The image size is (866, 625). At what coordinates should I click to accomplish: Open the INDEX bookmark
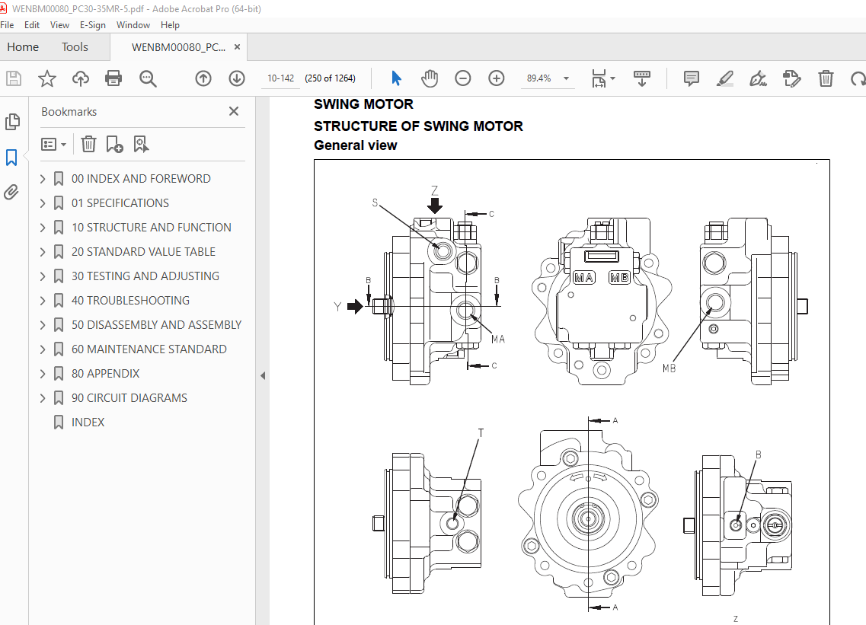coord(88,423)
